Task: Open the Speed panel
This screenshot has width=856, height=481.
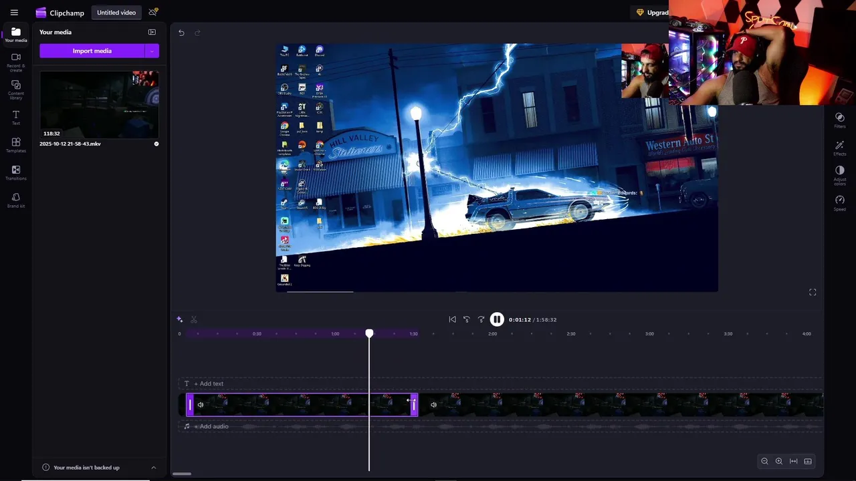Action: pos(840,203)
